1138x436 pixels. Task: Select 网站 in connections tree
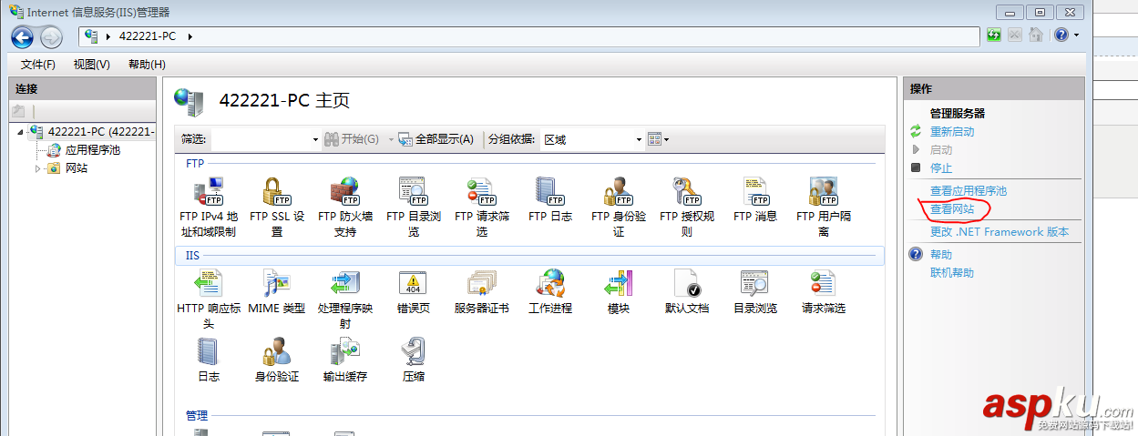pos(76,168)
